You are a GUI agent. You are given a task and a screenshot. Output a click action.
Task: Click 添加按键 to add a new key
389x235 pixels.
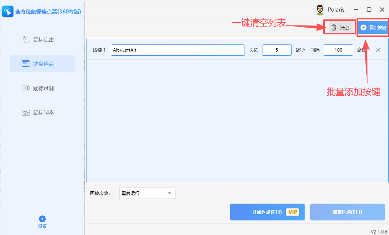pyautogui.click(x=373, y=27)
